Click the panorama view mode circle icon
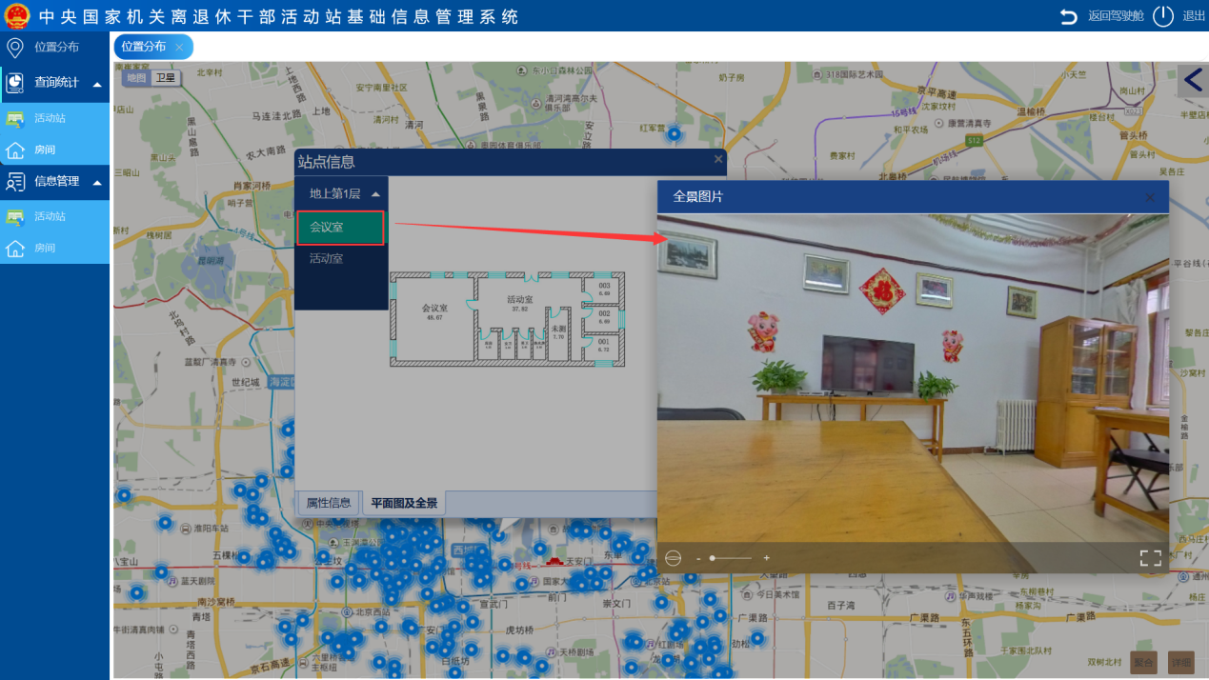1209x680 pixels. coord(673,558)
